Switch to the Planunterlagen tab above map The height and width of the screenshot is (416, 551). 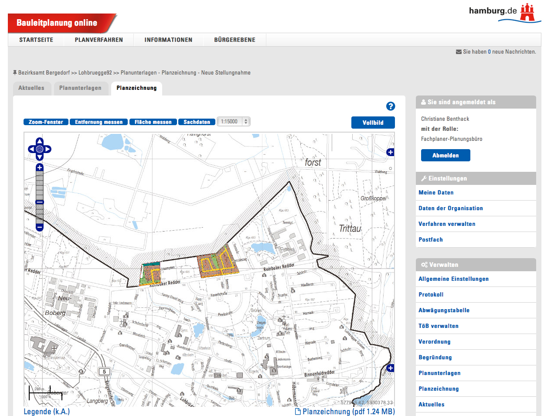click(80, 88)
